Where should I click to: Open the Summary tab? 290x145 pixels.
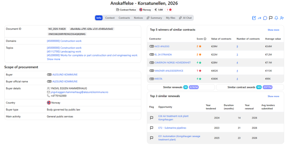click(154, 18)
